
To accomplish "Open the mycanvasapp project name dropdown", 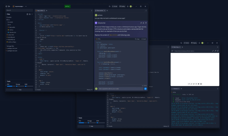I will pos(18,6).
